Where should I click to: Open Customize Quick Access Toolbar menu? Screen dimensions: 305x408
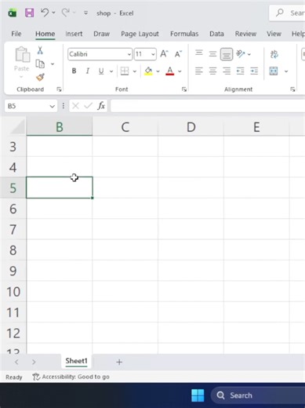coord(85,13)
